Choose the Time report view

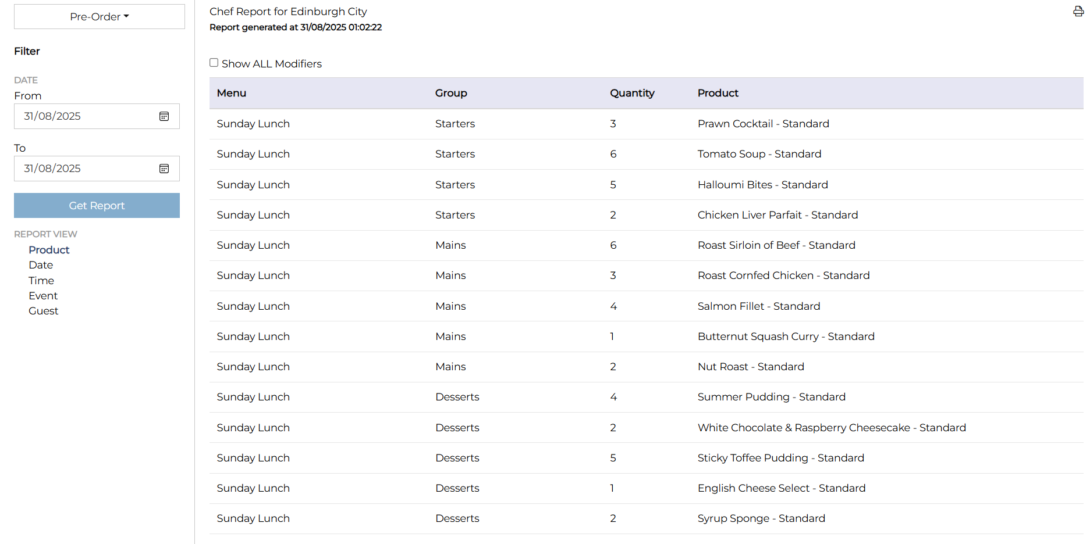point(41,281)
